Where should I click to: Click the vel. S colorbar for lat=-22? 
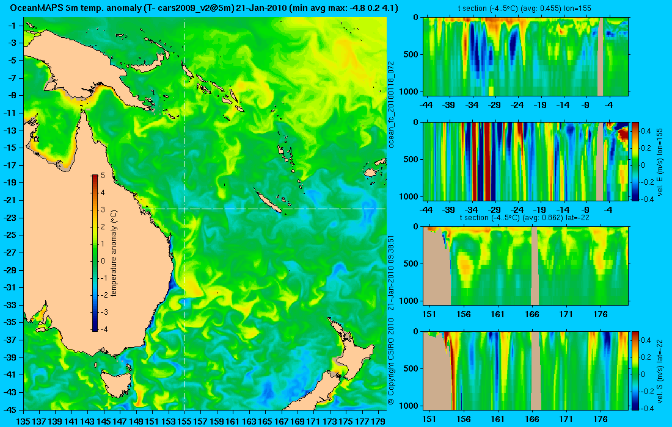635,370
